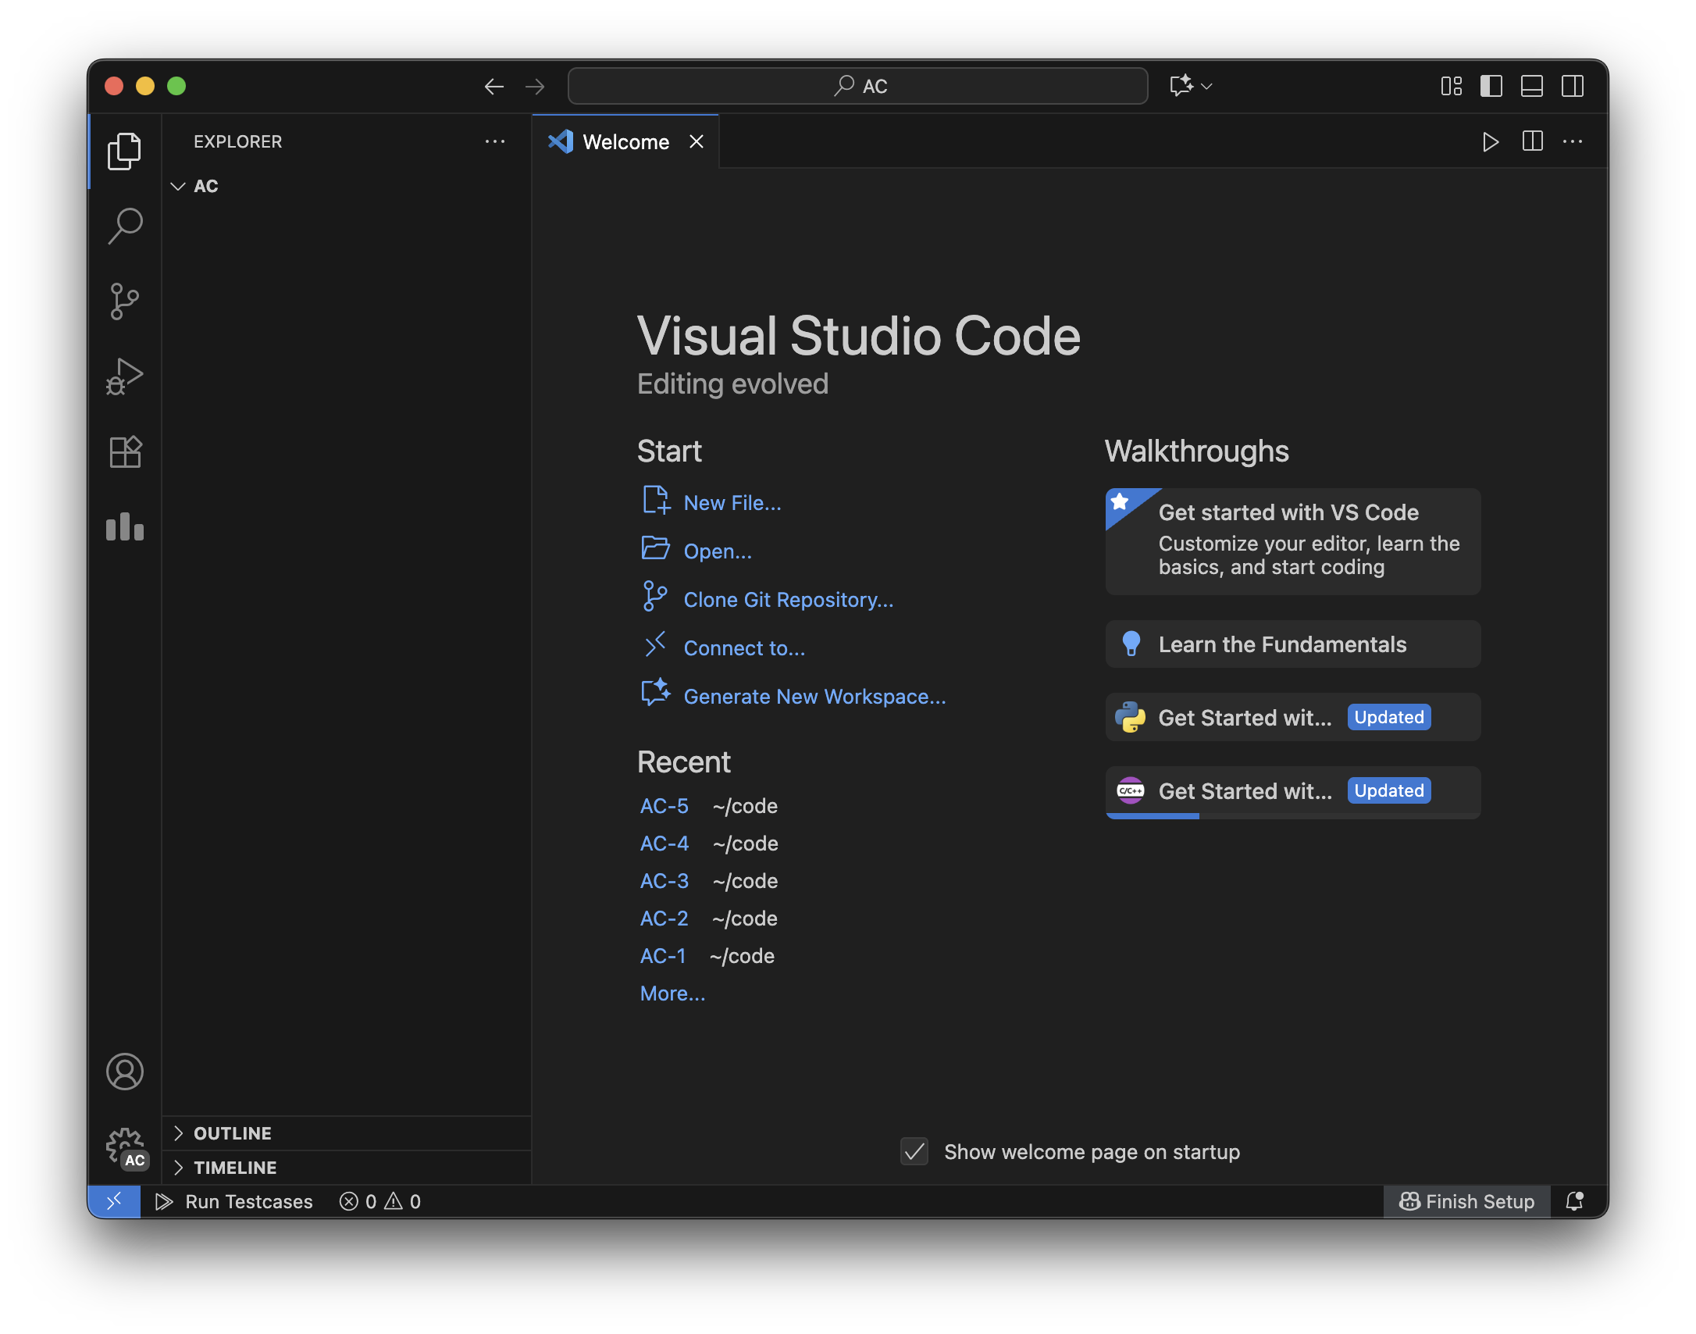Click the notifications bell in status bar
This screenshot has height=1334, width=1696.
tap(1574, 1201)
